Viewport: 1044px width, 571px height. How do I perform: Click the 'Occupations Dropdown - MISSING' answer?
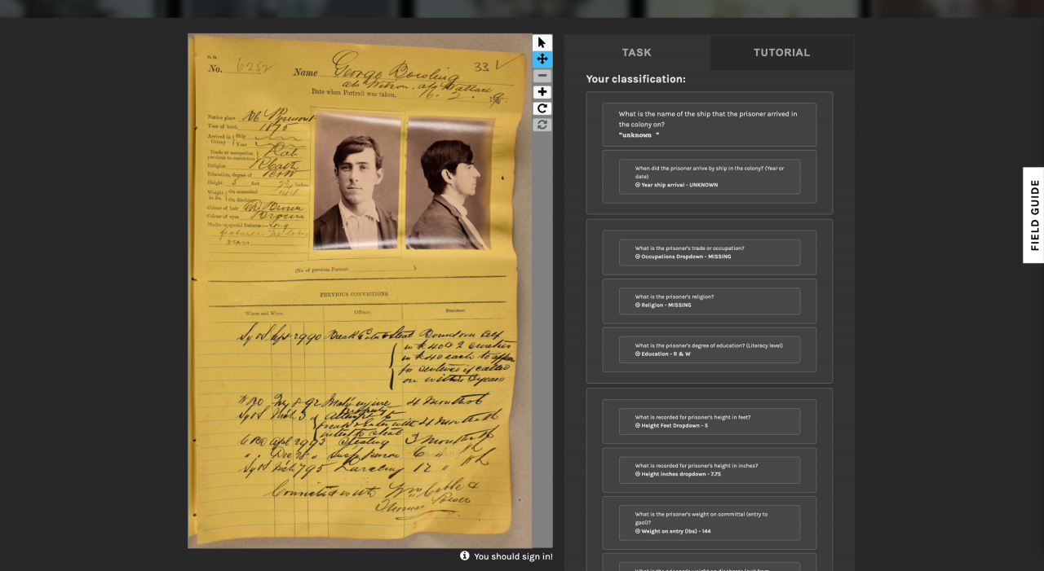click(683, 257)
